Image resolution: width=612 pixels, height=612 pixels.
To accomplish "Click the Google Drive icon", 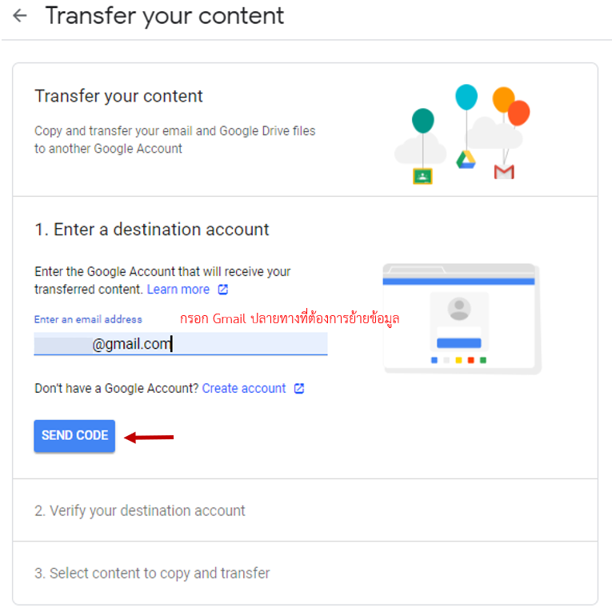I will pyautogui.click(x=466, y=159).
